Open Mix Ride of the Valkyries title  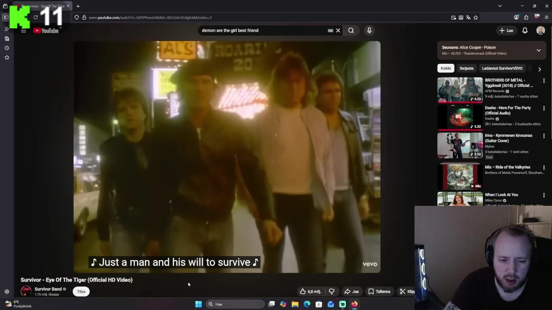click(507, 167)
